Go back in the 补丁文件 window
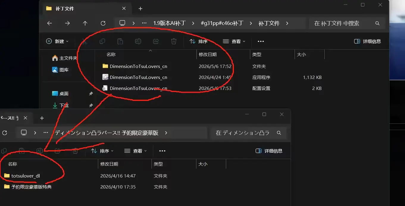This screenshot has width=405, height=206. coord(50,23)
